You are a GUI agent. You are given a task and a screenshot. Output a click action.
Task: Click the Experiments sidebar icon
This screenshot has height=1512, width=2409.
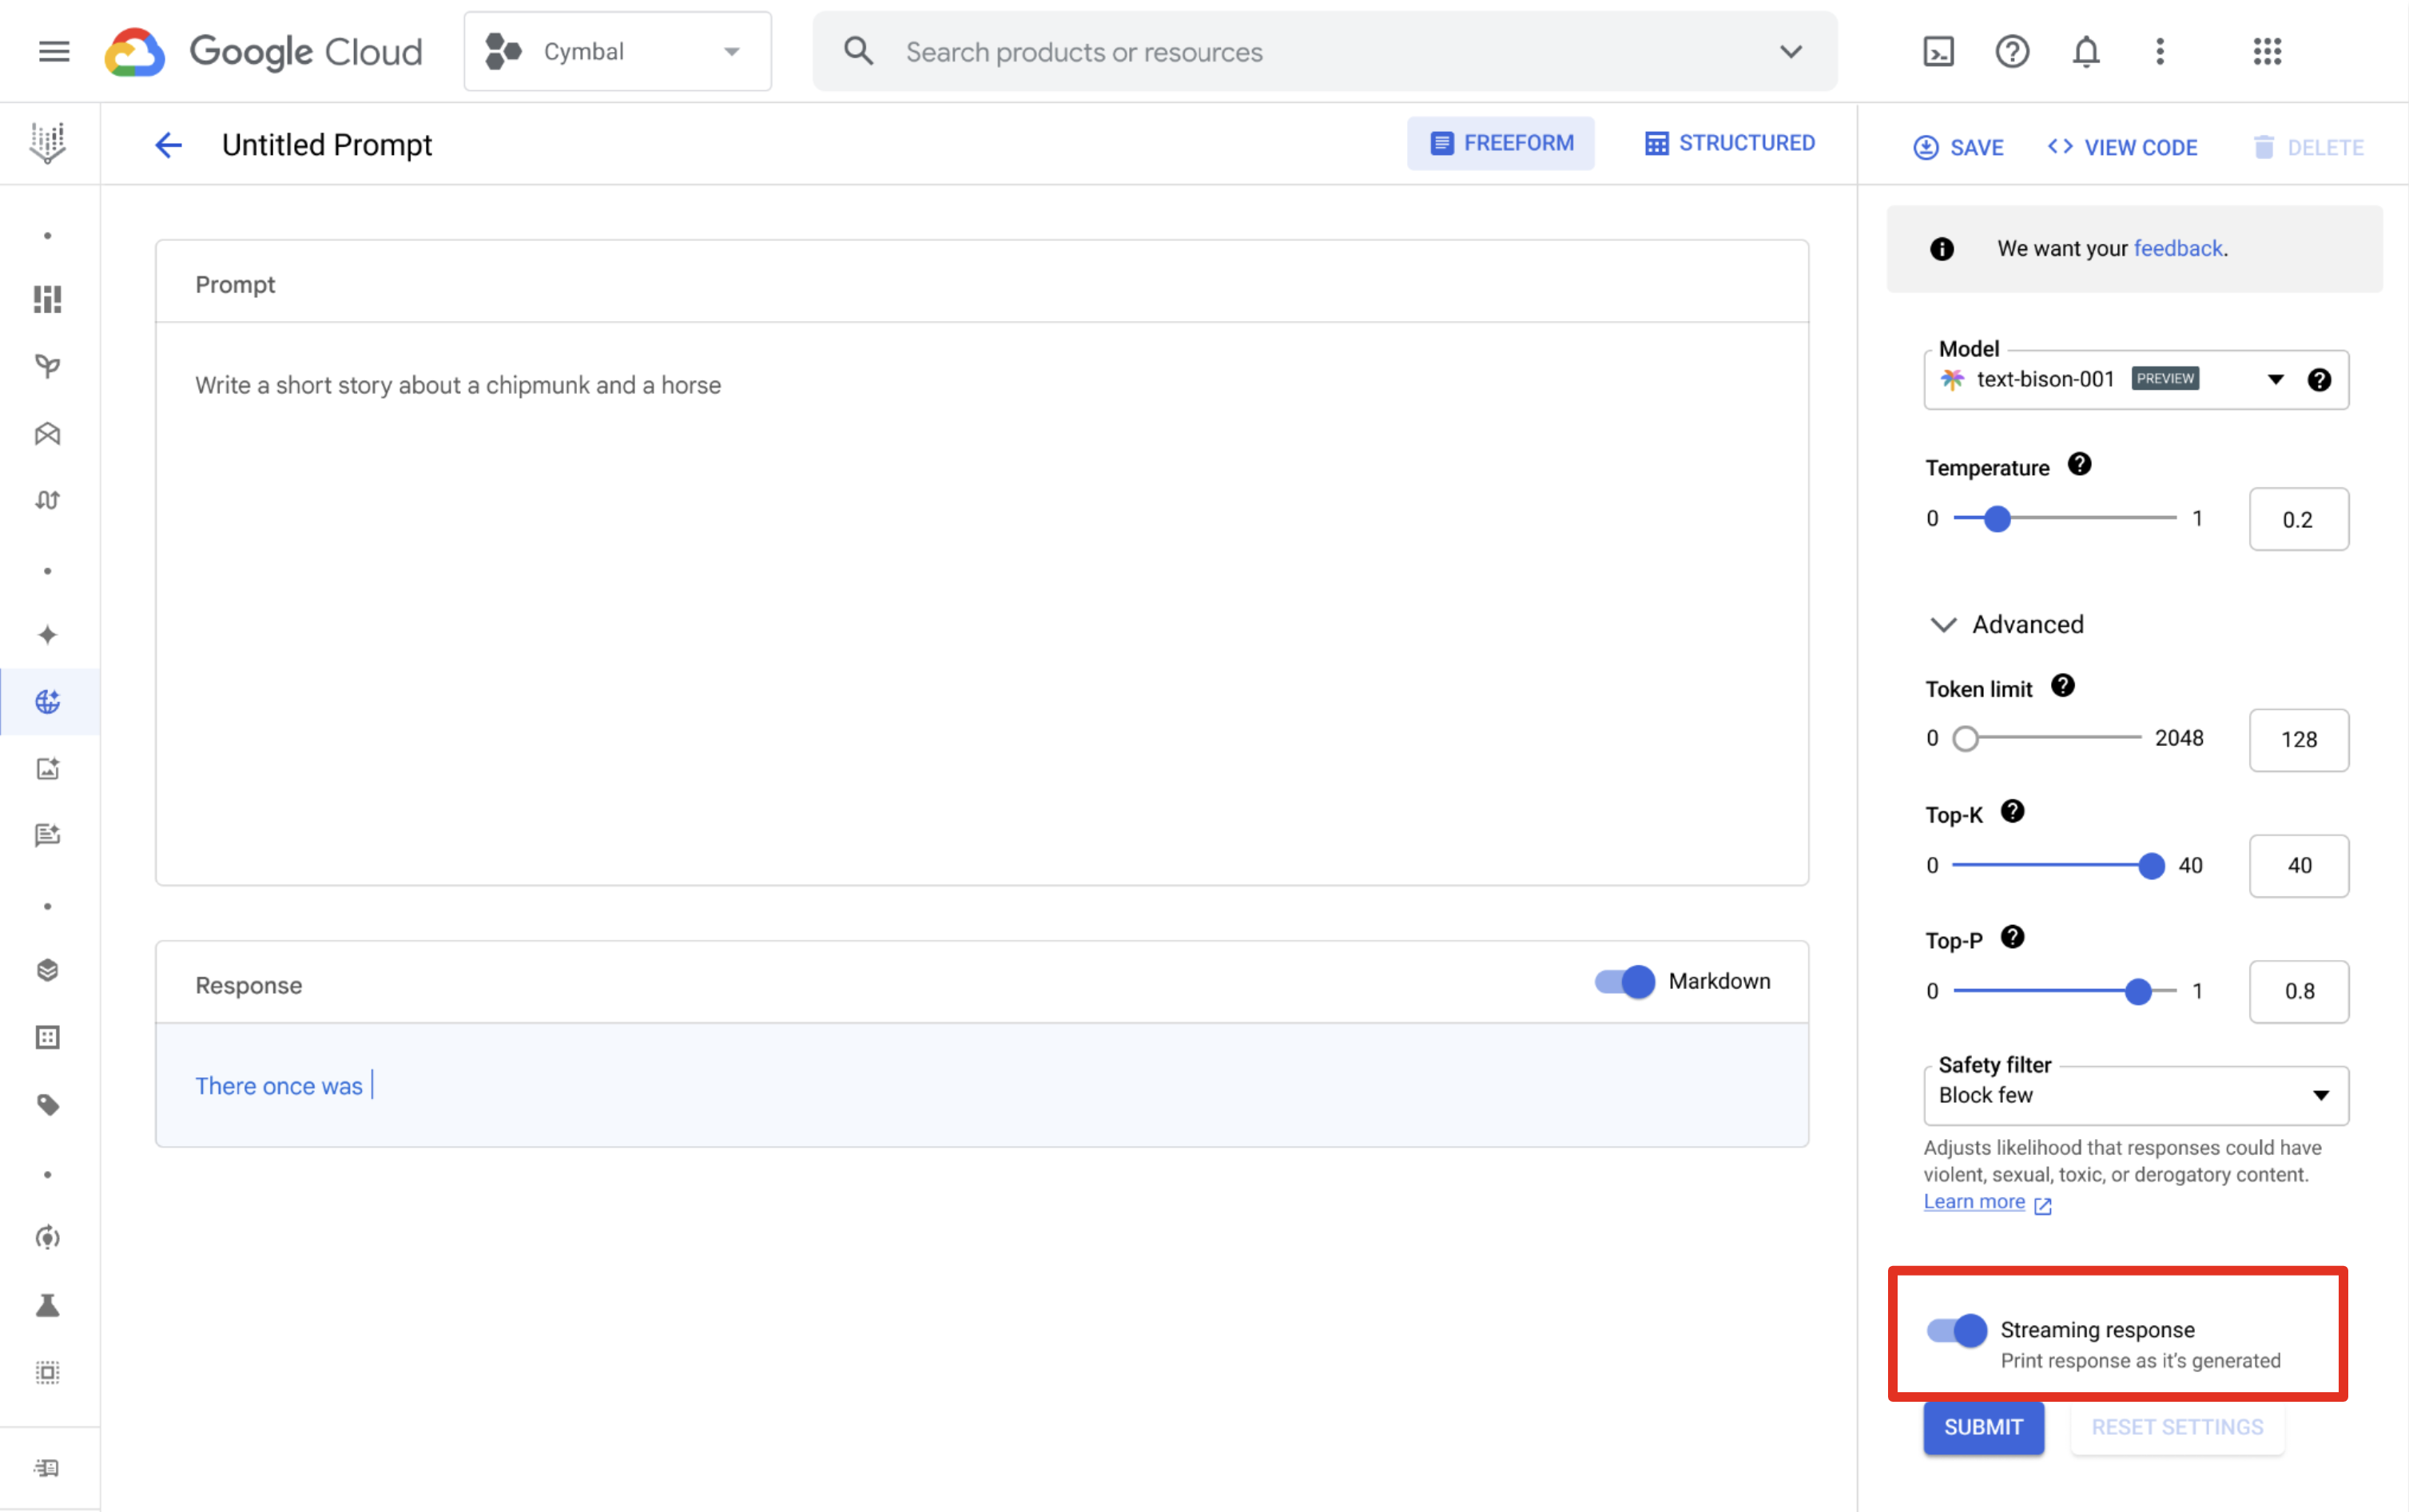(49, 1304)
